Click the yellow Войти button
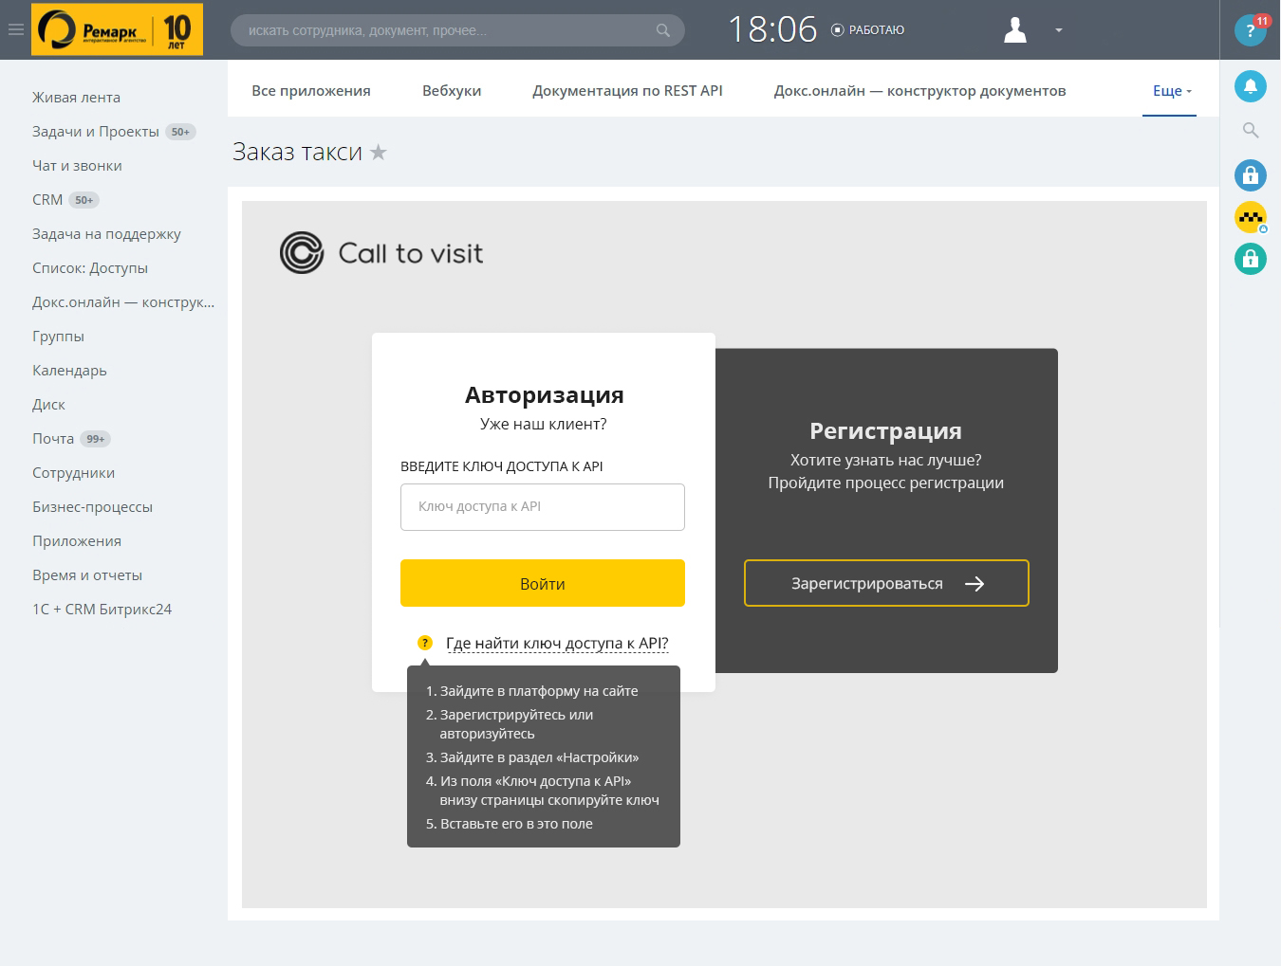Viewport: 1281px width, 966px height. tap(543, 583)
